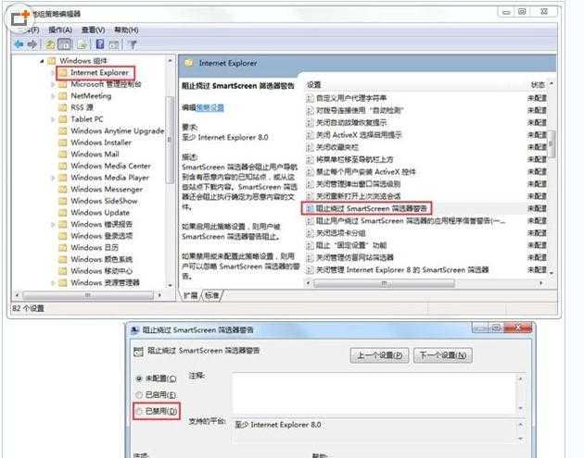Switch to the 扩展 tab
This screenshot has width=584, height=458.
coord(191,295)
